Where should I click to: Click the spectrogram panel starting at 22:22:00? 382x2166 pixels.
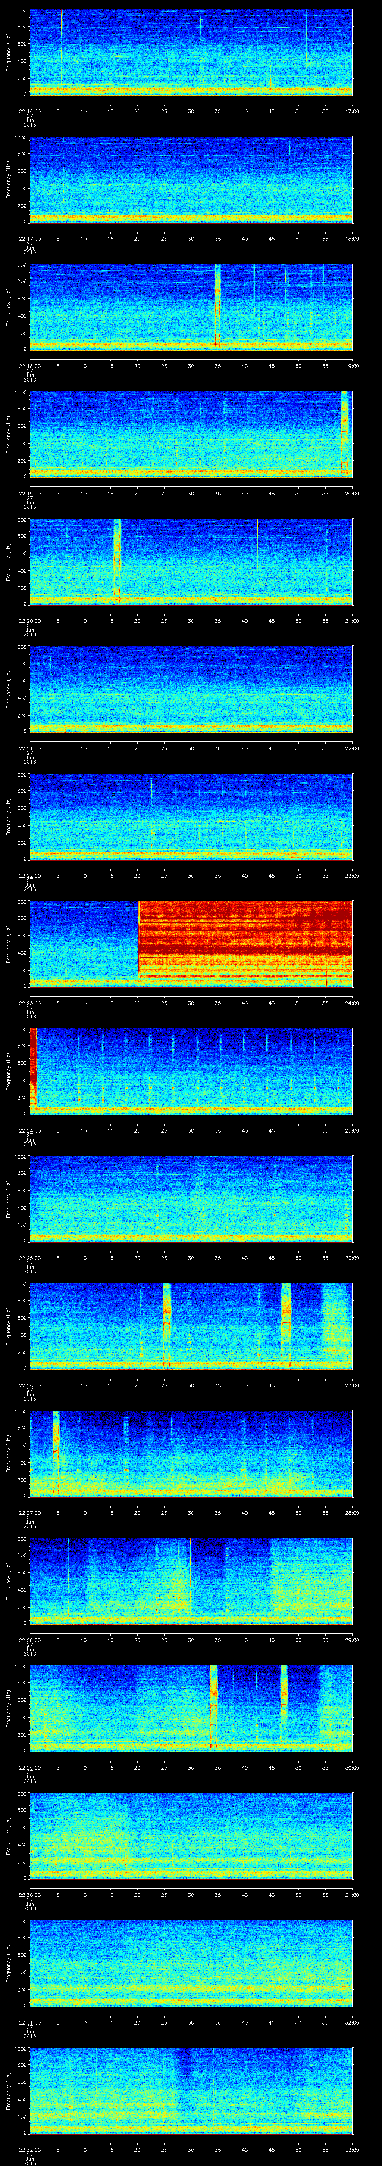tap(191, 816)
